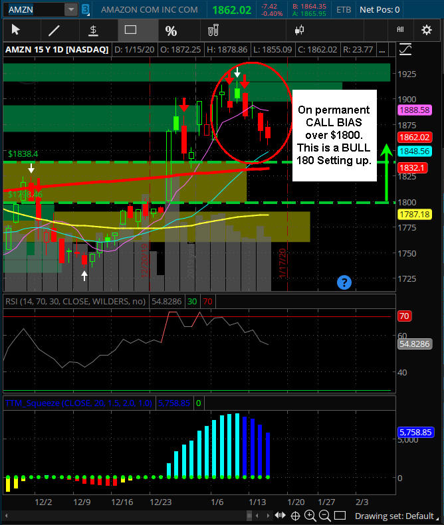Click the gray 54.8286 RSI axis bubble
Viewport: 444px width, 525px height.
415,344
